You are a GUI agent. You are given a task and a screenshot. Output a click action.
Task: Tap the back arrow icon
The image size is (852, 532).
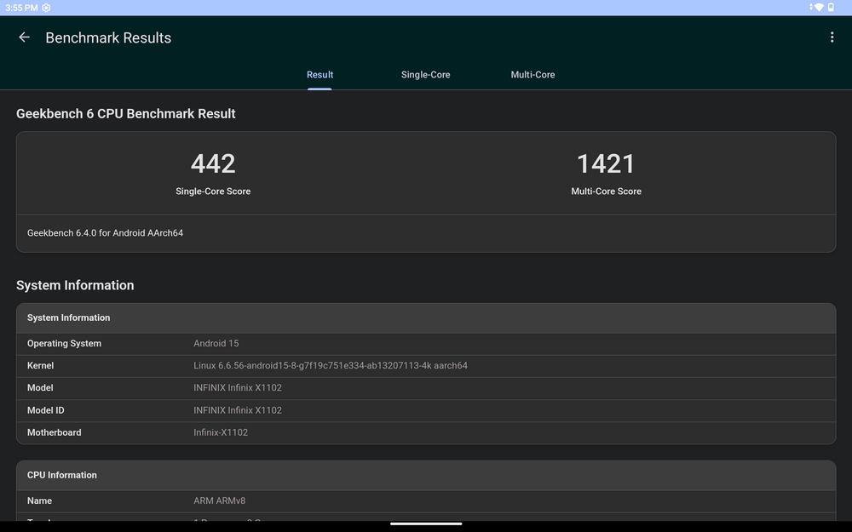[x=24, y=37]
